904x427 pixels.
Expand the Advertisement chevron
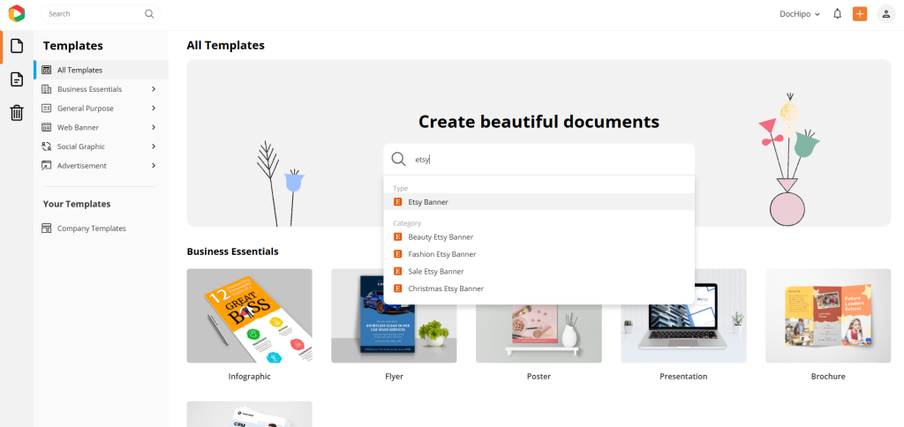[154, 165]
